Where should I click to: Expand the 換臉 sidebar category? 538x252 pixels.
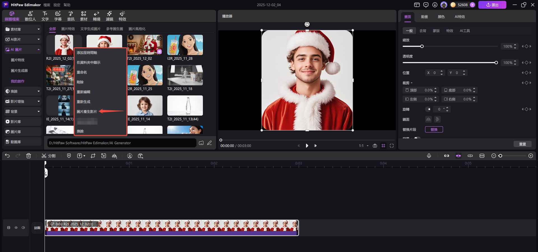[x=23, y=91]
